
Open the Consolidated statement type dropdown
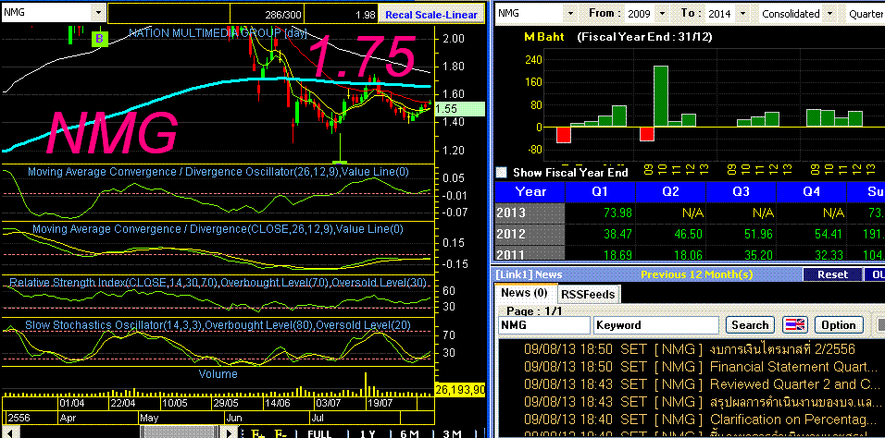point(829,13)
